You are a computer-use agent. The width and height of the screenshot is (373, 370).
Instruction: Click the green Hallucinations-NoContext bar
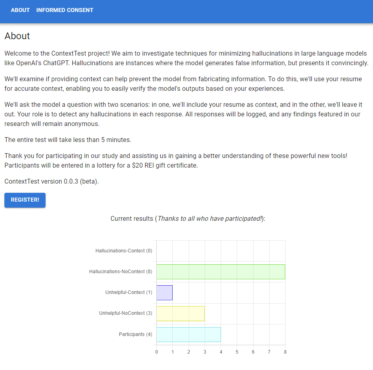(221, 272)
